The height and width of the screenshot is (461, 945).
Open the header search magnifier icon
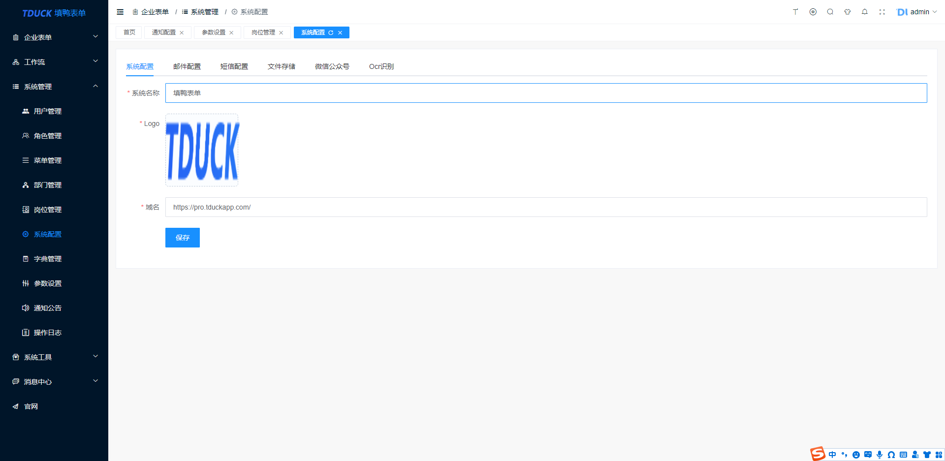coord(830,12)
